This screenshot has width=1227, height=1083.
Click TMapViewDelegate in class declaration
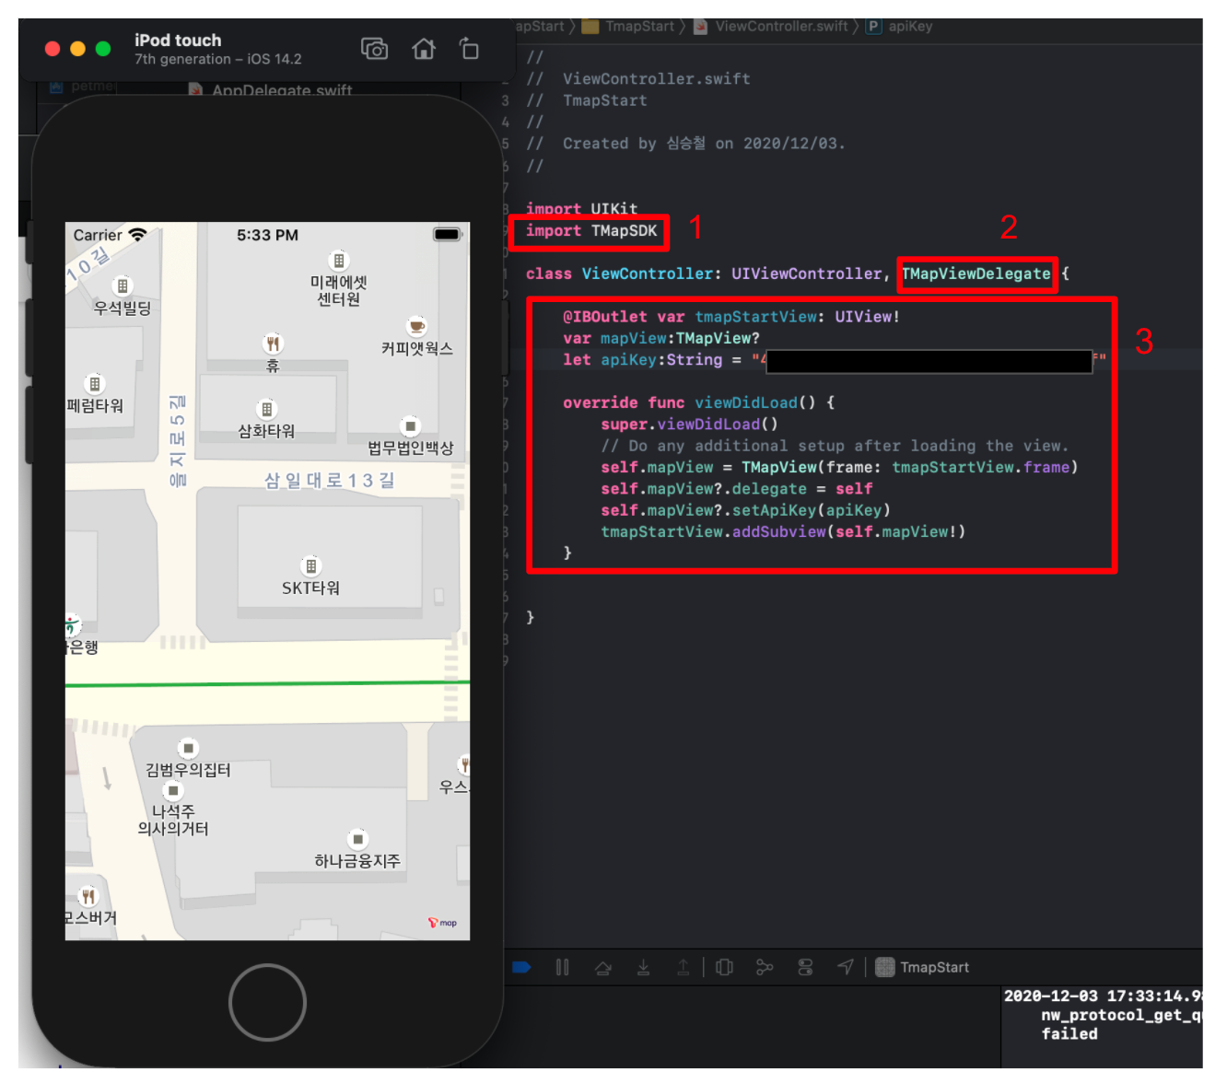(976, 274)
